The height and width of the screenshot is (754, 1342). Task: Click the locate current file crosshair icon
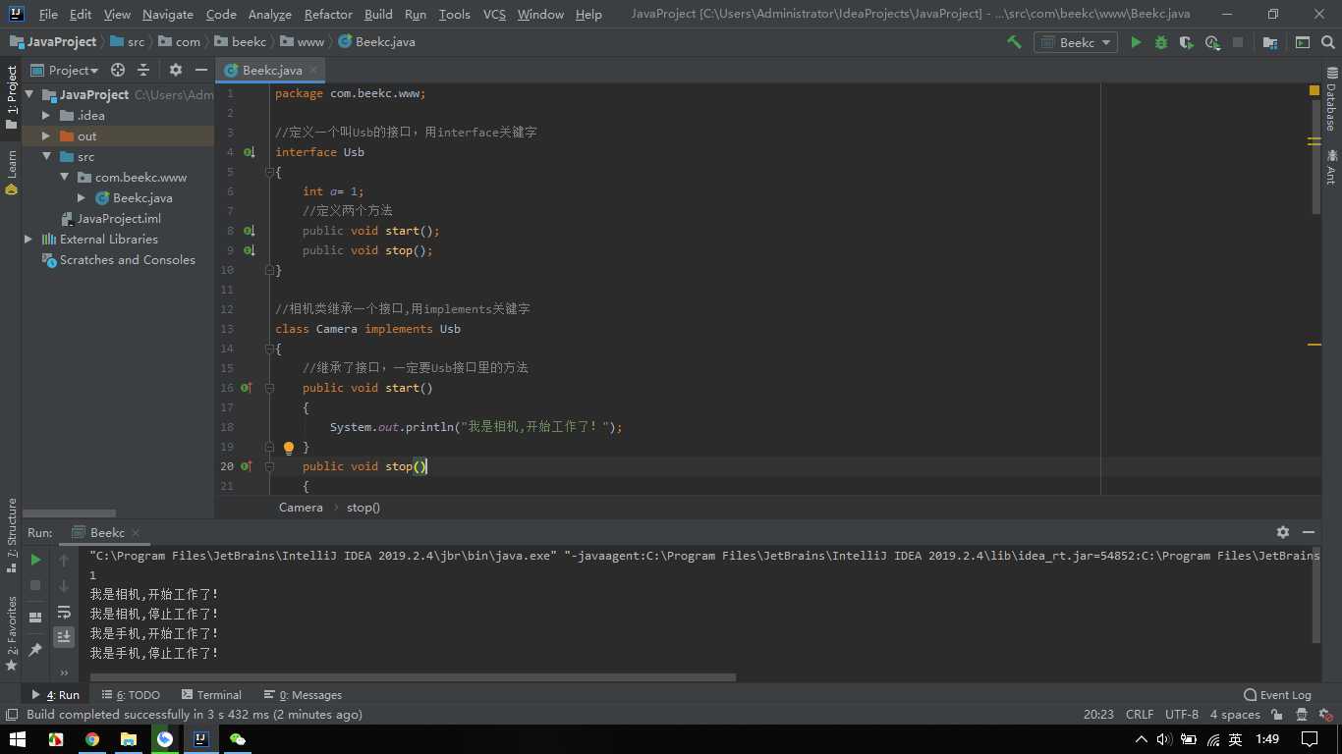pyautogui.click(x=118, y=70)
